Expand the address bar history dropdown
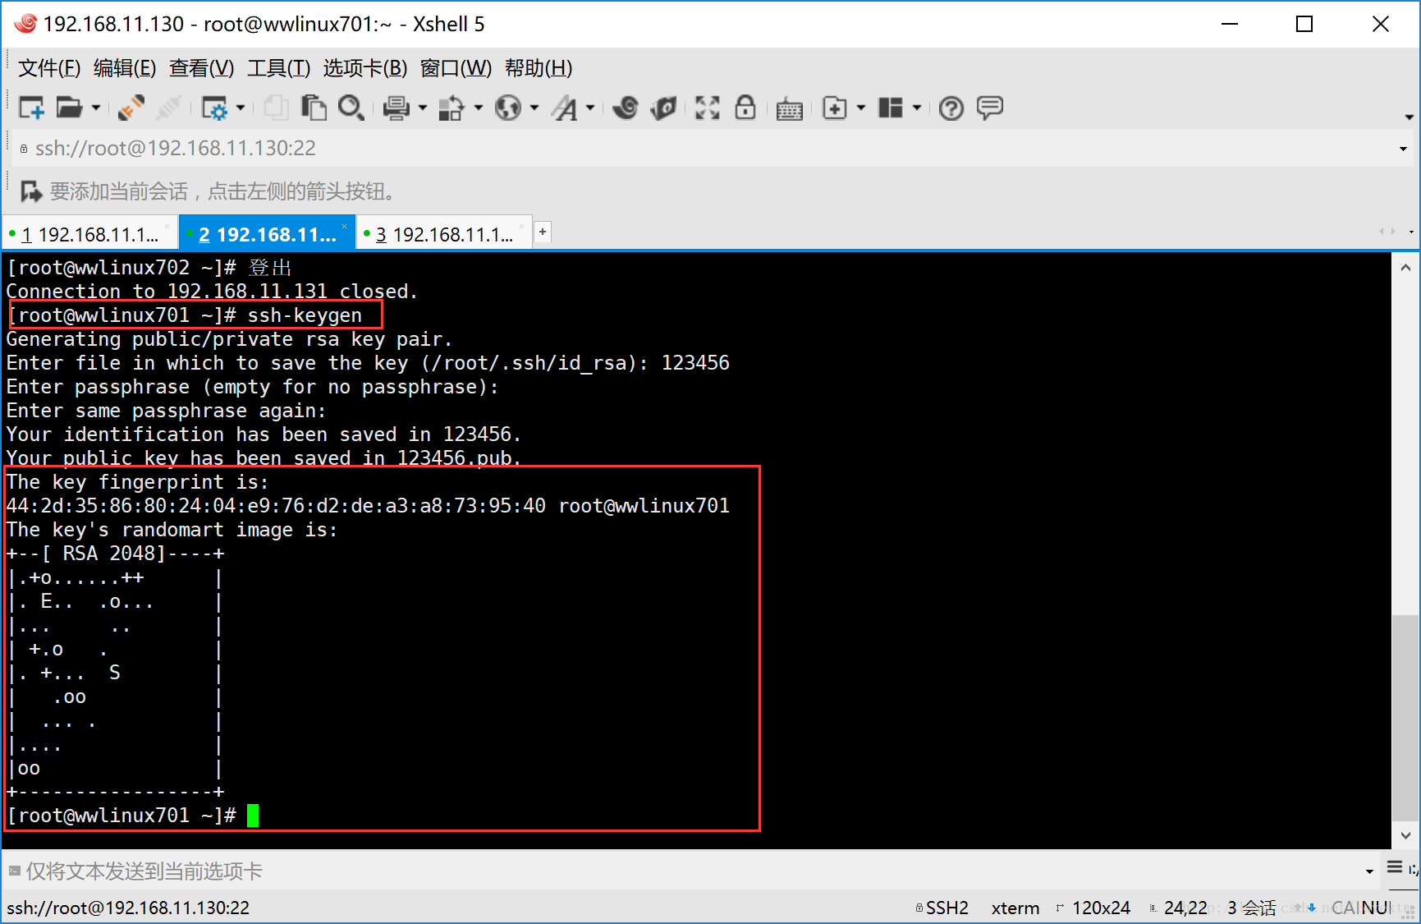1421x924 pixels. 1403,149
